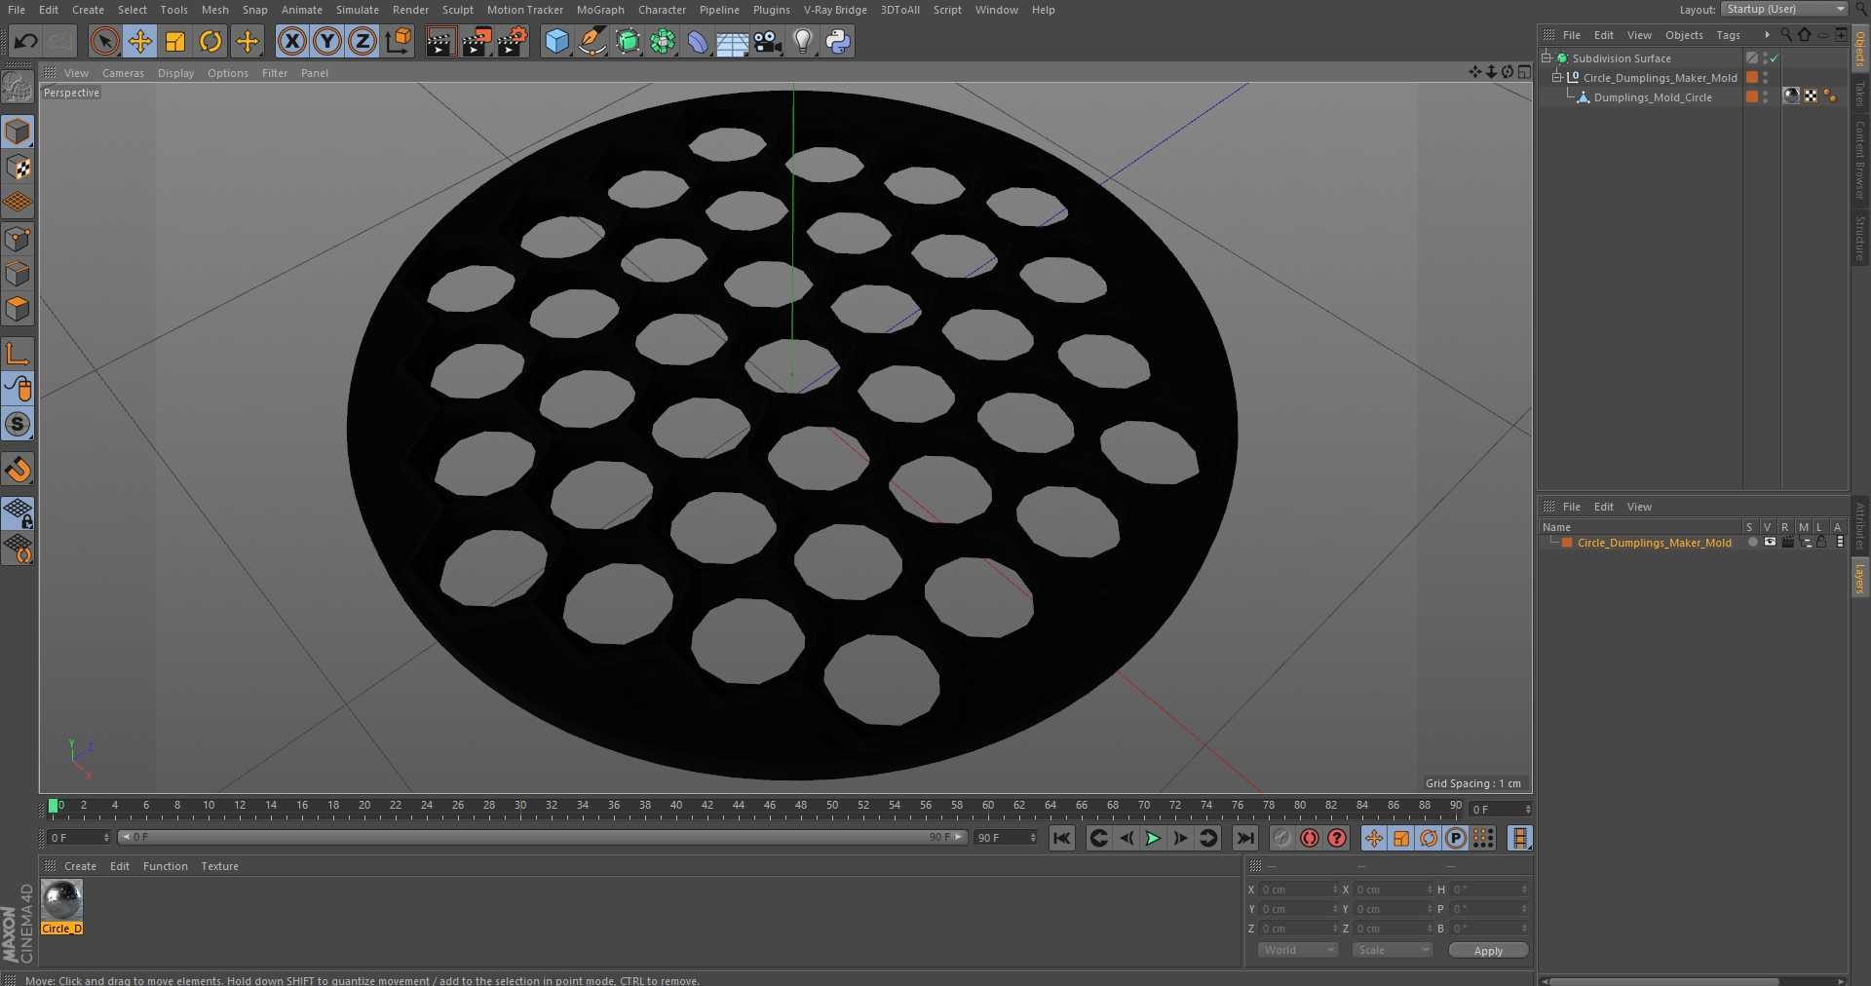Viewport: 1871px width, 986px height.
Task: Open the Spline pen tools
Action: [x=592, y=41]
